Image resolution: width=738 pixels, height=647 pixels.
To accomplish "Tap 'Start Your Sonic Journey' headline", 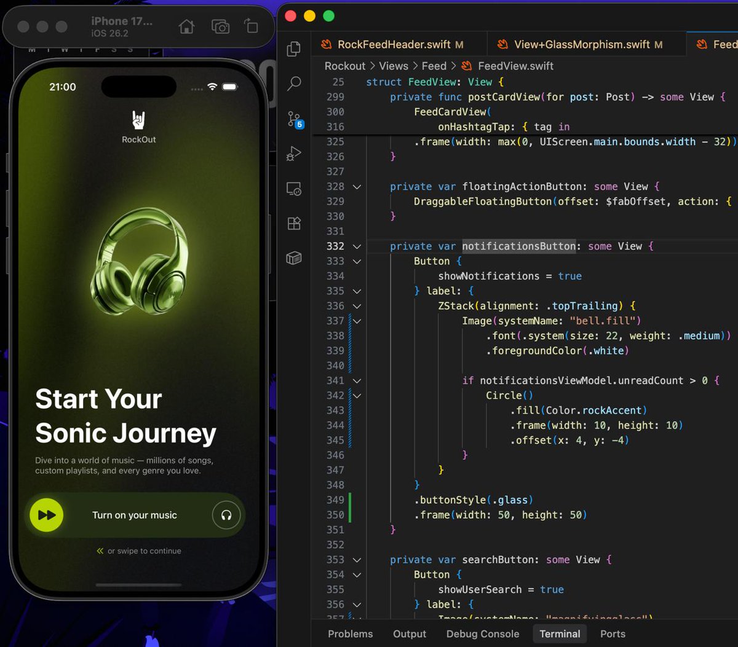I will (x=125, y=416).
